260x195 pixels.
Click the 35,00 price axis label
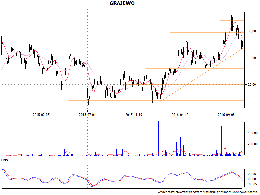pyautogui.click(x=252, y=31)
